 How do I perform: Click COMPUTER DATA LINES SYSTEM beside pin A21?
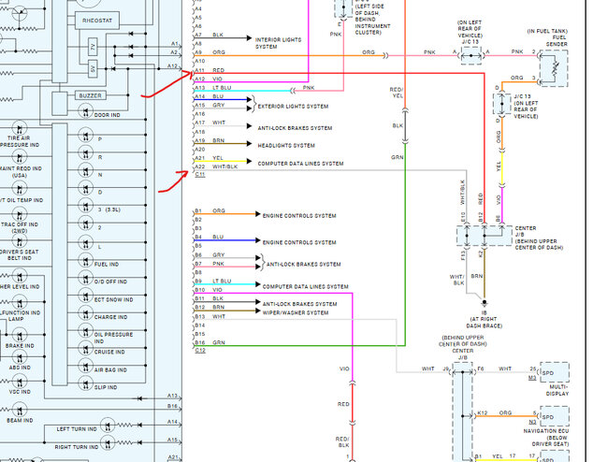tap(300, 164)
